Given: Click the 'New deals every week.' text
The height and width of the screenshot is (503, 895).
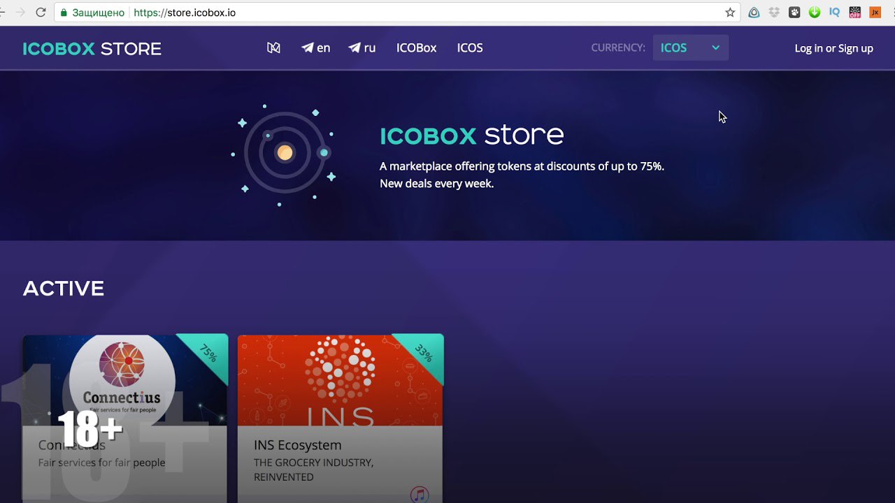Looking at the screenshot, I should [436, 184].
